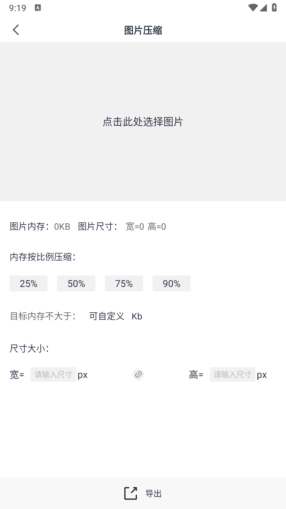Select the 25% compression option

coord(29,283)
